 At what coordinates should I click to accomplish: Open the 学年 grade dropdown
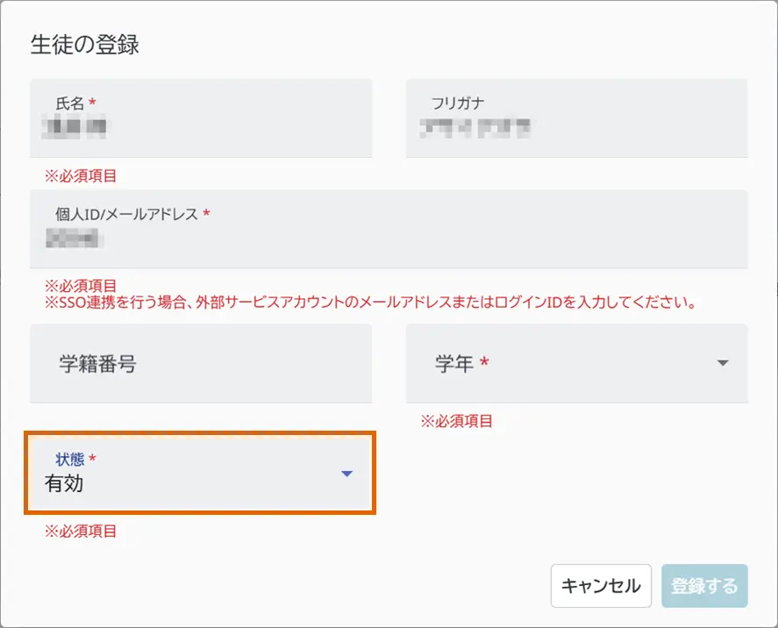click(x=575, y=364)
